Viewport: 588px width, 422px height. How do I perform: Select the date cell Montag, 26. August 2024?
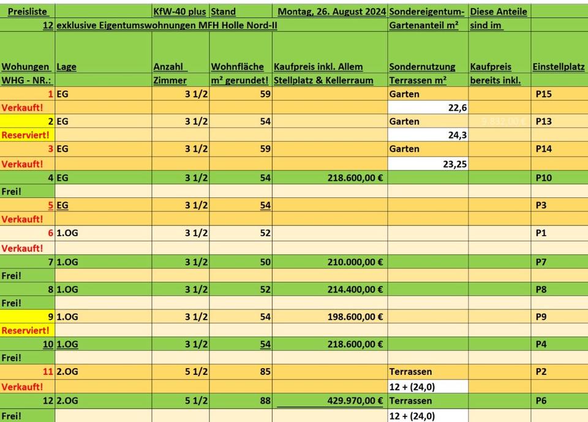pos(330,11)
